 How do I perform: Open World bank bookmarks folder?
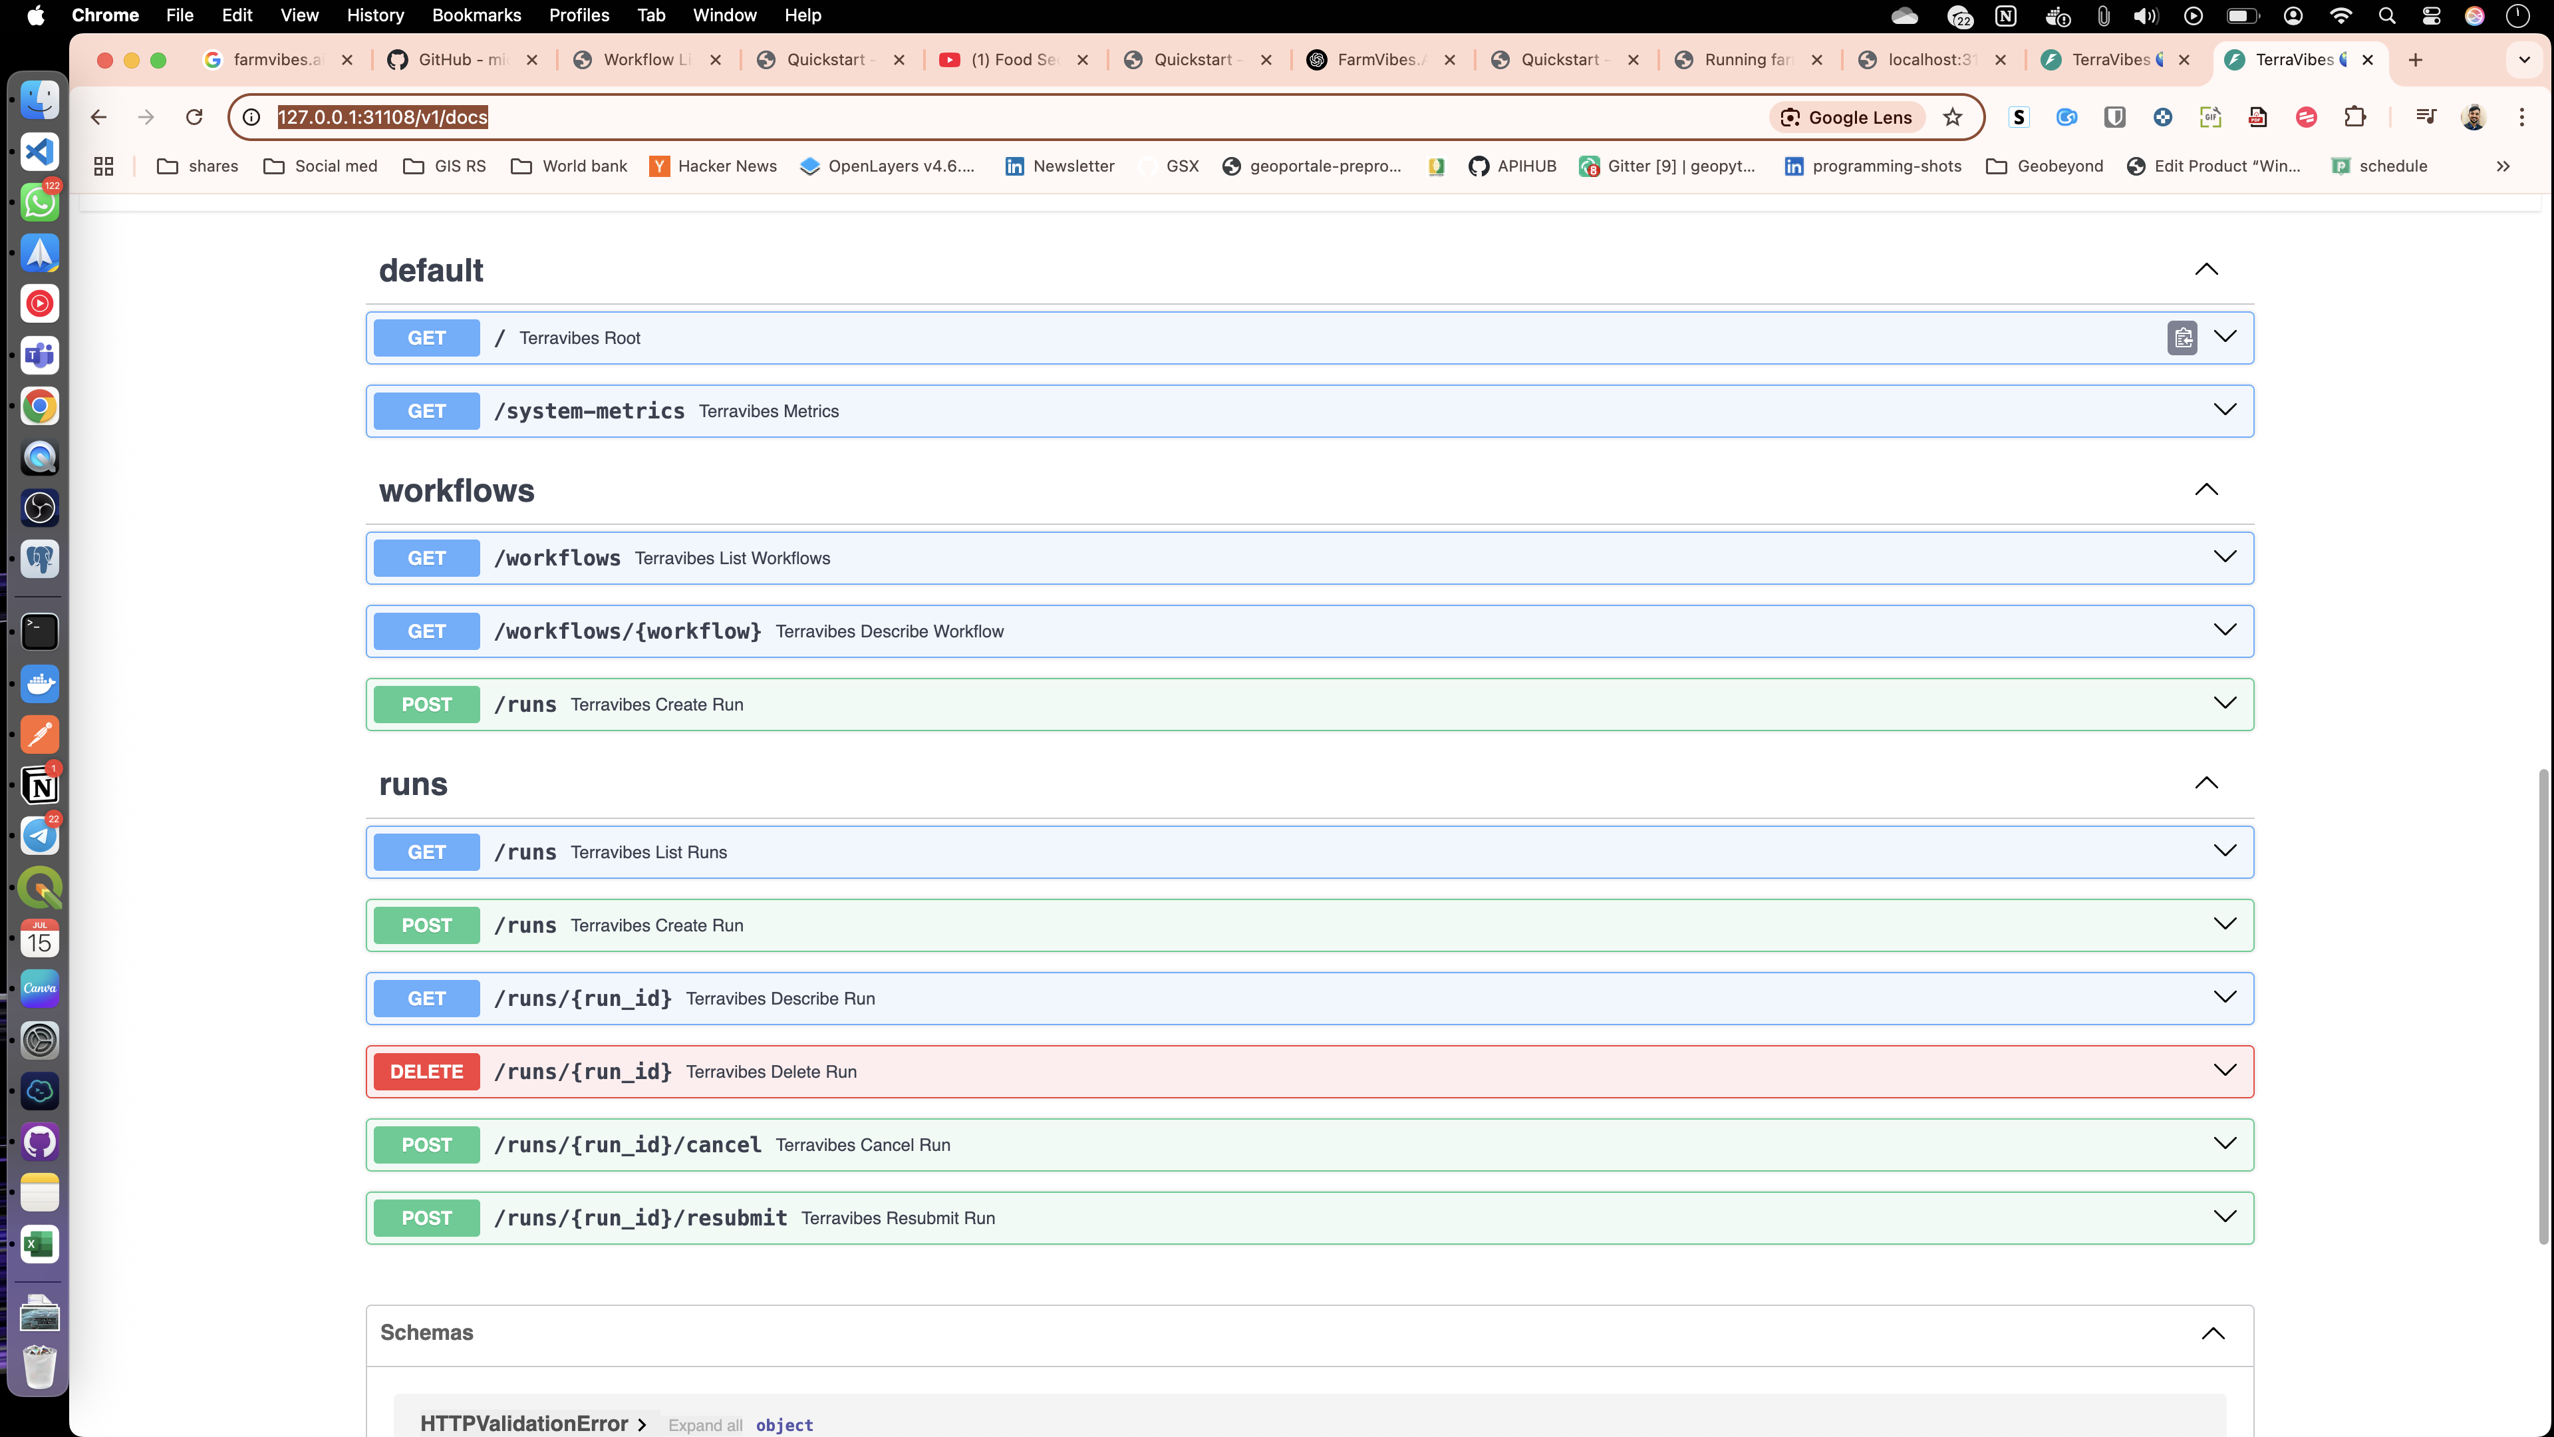click(569, 166)
